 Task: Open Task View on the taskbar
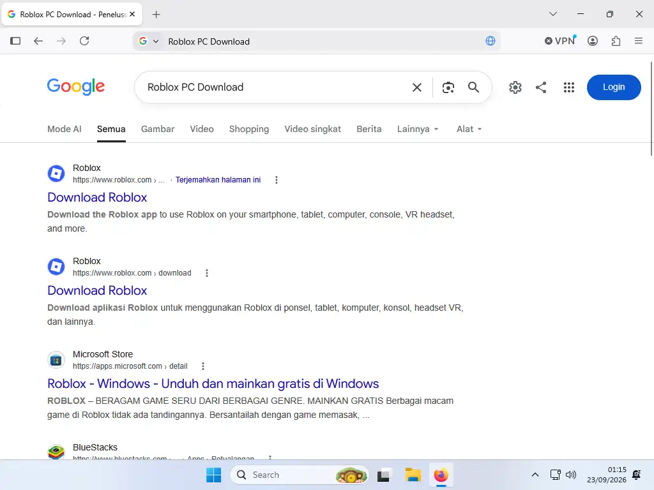[384, 475]
